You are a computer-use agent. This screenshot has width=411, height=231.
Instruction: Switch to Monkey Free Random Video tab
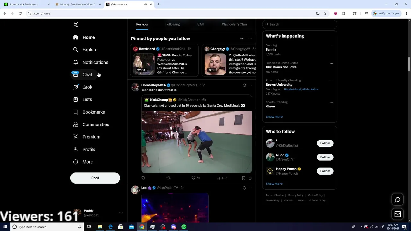pos(78,4)
